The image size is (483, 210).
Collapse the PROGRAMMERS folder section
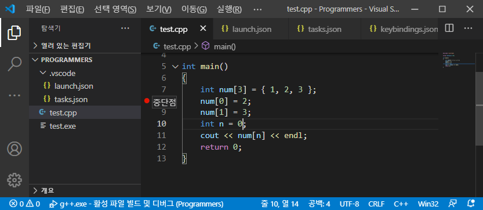click(x=85, y=60)
